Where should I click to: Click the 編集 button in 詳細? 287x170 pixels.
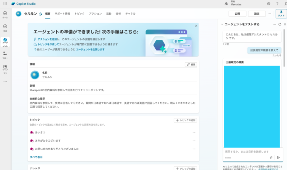pos(191,64)
